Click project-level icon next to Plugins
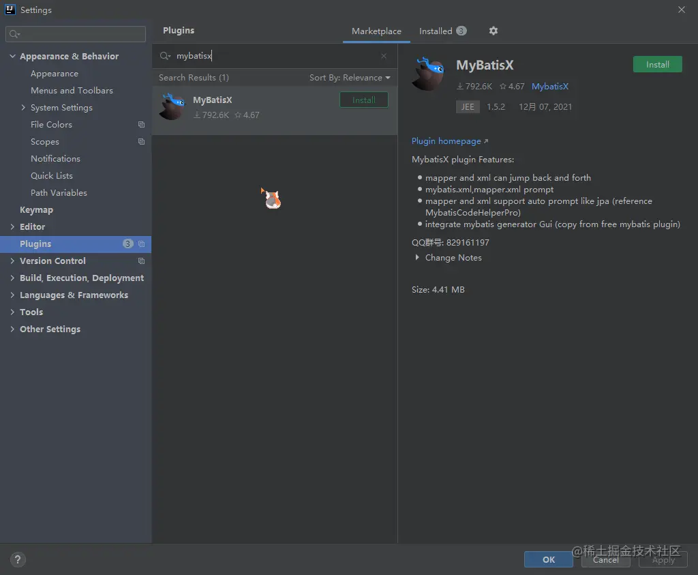Image resolution: width=698 pixels, height=575 pixels. point(142,244)
